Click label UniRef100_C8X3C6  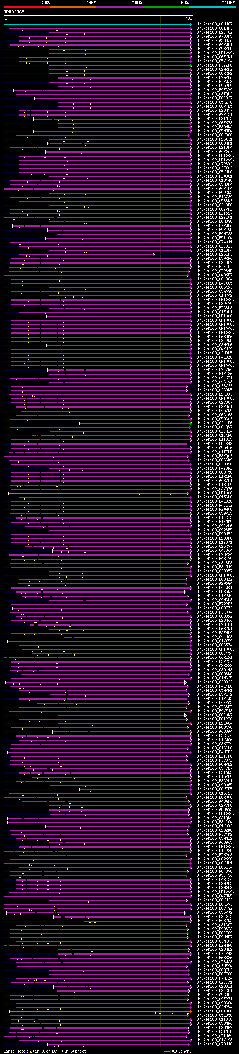pos(214,135)
